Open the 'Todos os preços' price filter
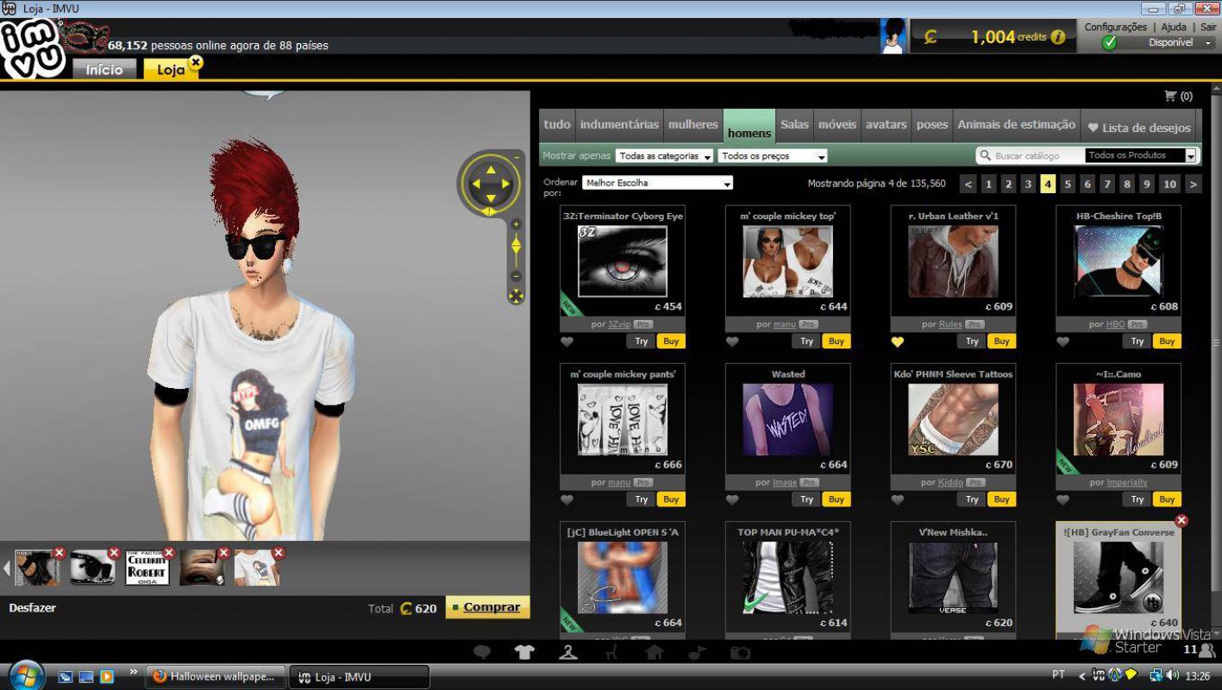Image resolution: width=1222 pixels, height=690 pixels. click(x=773, y=156)
